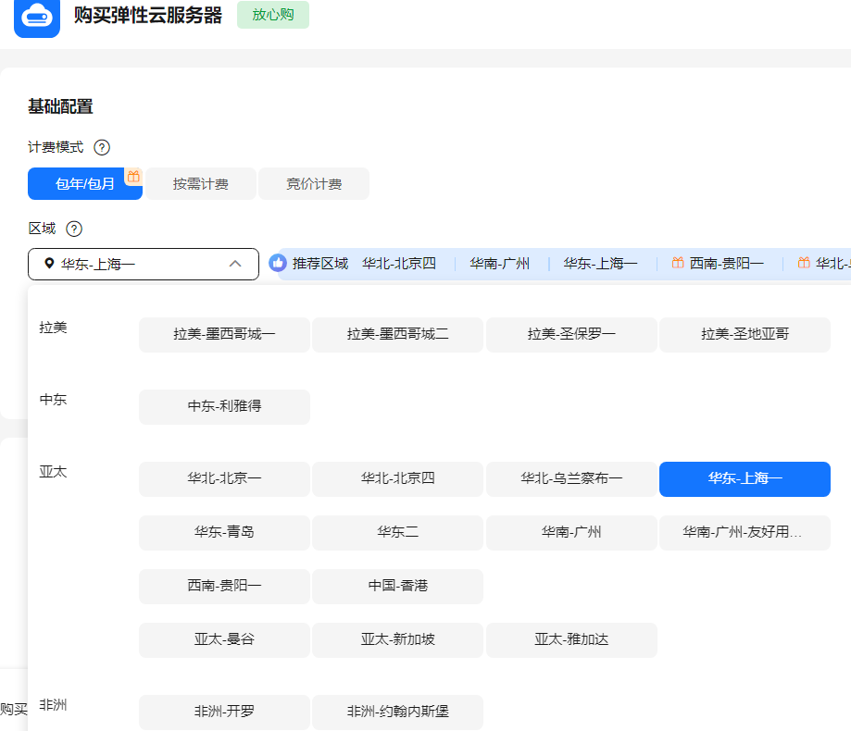Select 华南-广州-友好用… region
Screen dimensions: 851x731
coord(745,533)
